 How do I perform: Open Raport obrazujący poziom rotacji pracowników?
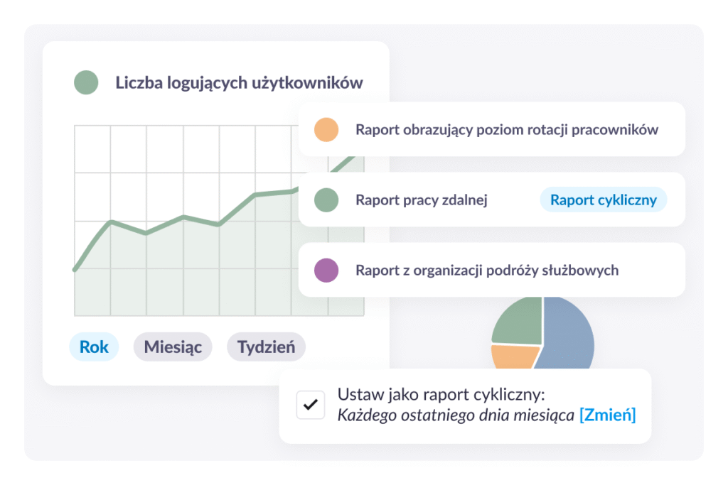(x=506, y=130)
